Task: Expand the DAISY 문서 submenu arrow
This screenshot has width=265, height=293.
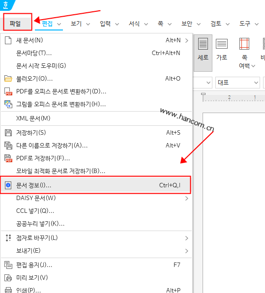Action: [186, 198]
